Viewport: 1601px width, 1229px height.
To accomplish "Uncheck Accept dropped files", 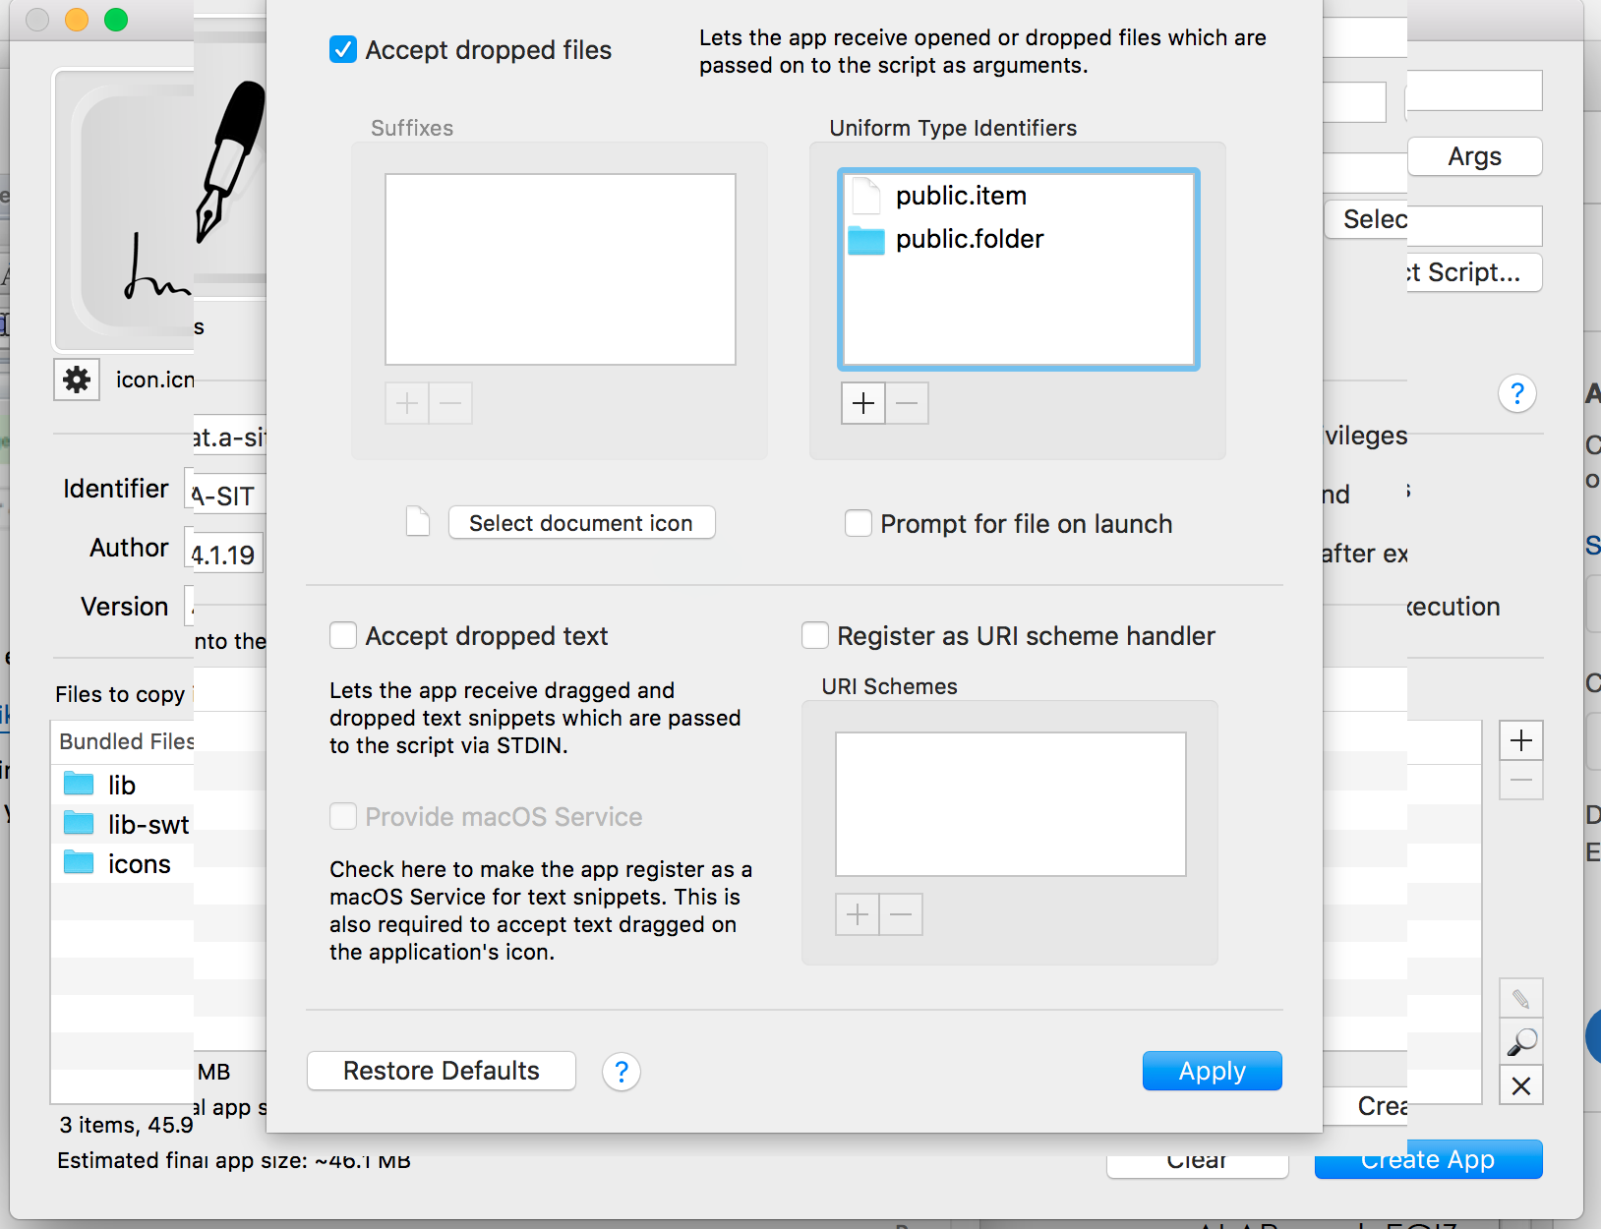I will 343,49.
